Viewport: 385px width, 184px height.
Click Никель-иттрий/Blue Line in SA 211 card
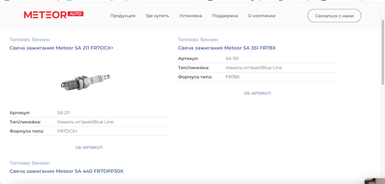pyautogui.click(x=85, y=122)
